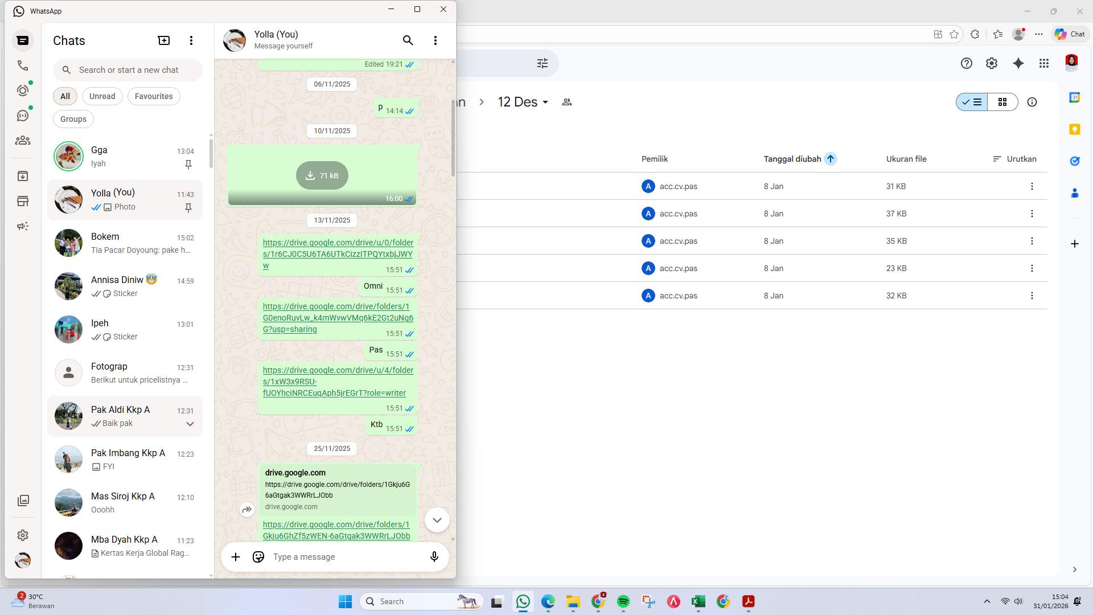1093x615 pixels.
Task: Open the WhatsApp Settings gear
Action: (23, 535)
